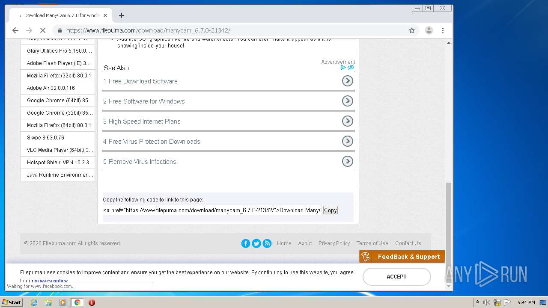
Task: Click the browser back arrow
Action: (x=15, y=30)
